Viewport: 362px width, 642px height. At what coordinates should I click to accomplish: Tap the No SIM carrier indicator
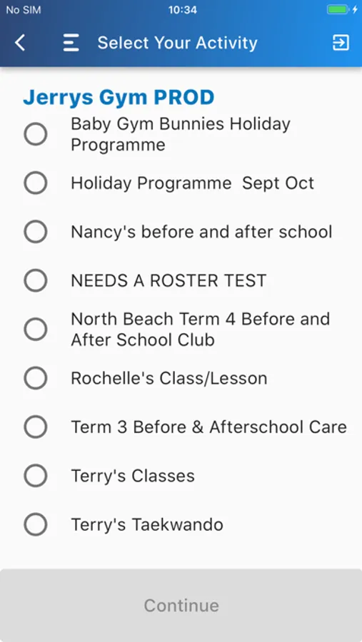pos(24,10)
